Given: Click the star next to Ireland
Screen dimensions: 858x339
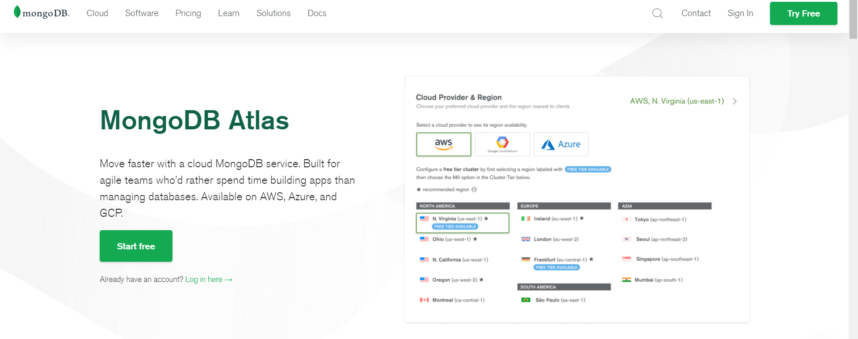Looking at the screenshot, I should pos(582,218).
